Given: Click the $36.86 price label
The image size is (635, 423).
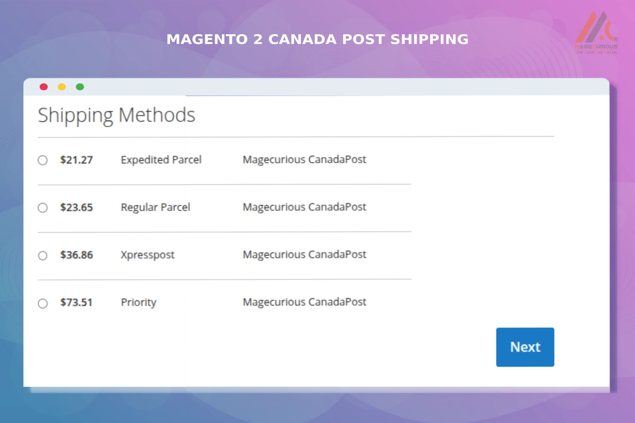Looking at the screenshot, I should pos(76,255).
